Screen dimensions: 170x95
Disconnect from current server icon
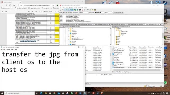click(82, 10)
